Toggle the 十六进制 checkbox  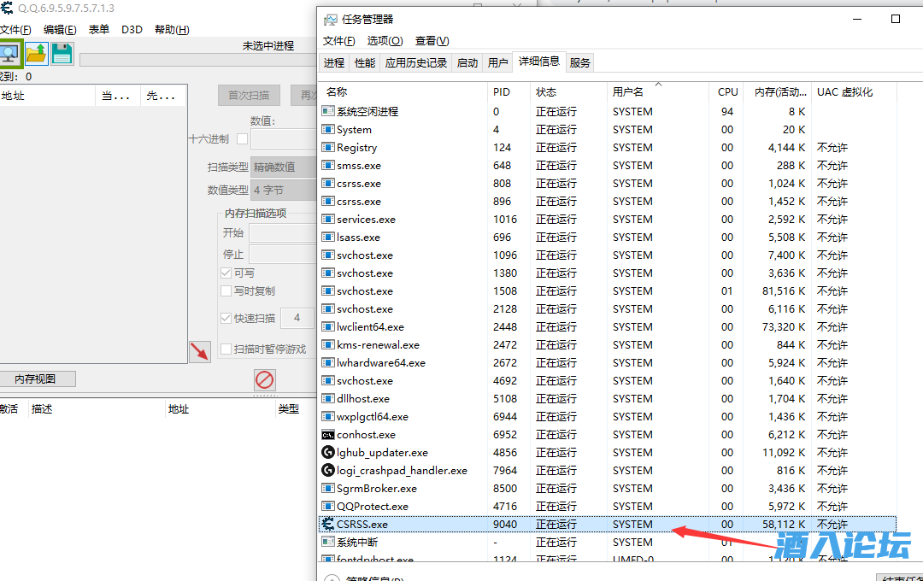pos(242,139)
